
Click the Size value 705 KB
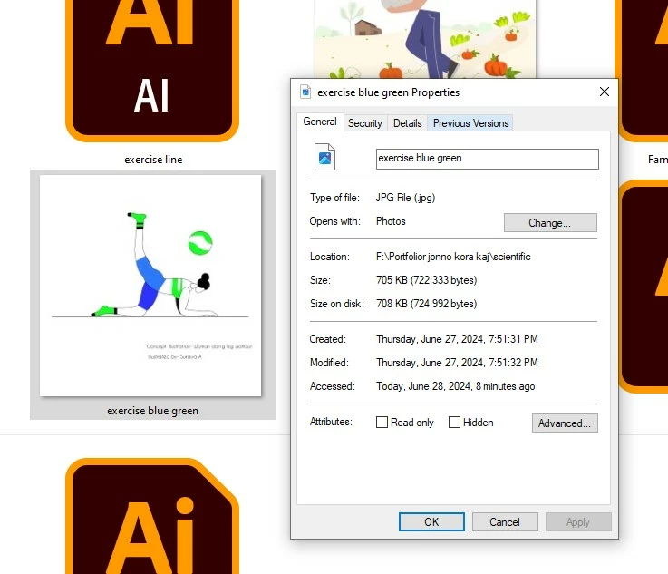[426, 280]
